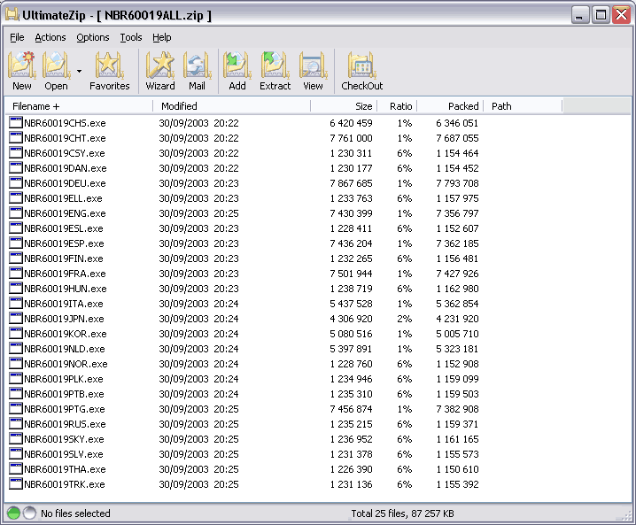
Task: Open the Help menu
Action: coord(162,37)
